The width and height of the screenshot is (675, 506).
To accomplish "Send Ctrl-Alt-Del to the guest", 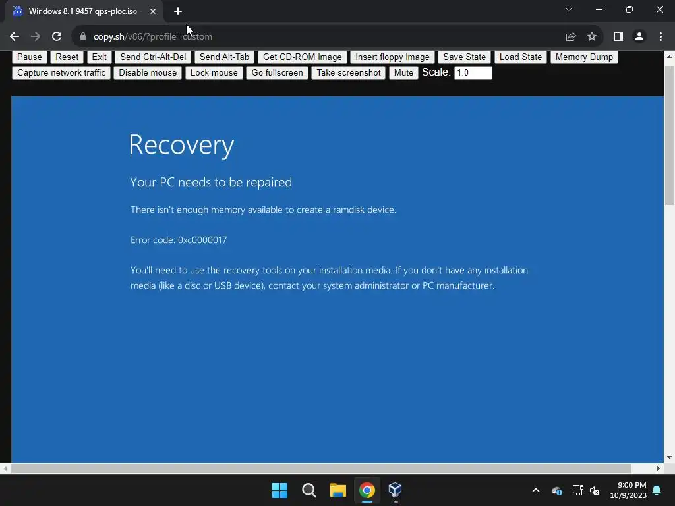I will coord(153,57).
